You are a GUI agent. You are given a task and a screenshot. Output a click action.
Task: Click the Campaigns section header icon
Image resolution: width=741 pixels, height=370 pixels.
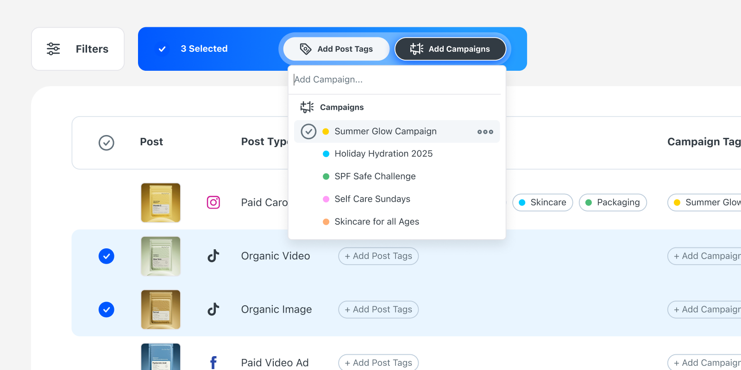pos(307,107)
